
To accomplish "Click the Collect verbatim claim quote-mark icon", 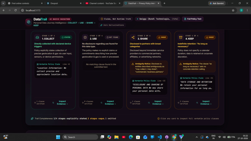I will point(37,64).
